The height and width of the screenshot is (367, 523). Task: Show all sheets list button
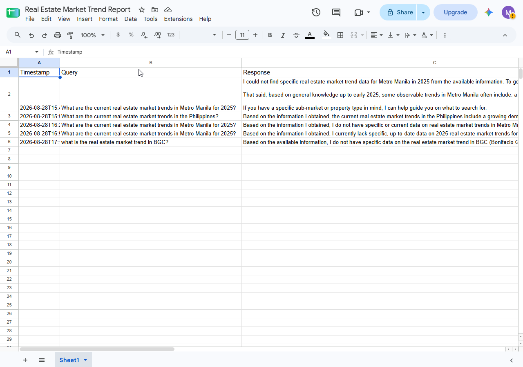coord(42,360)
